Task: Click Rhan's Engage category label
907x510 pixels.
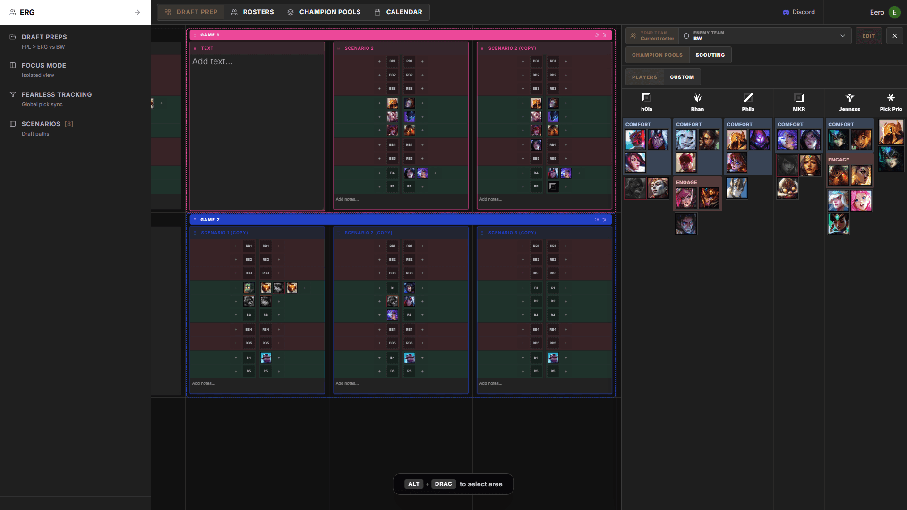Action: [686, 183]
